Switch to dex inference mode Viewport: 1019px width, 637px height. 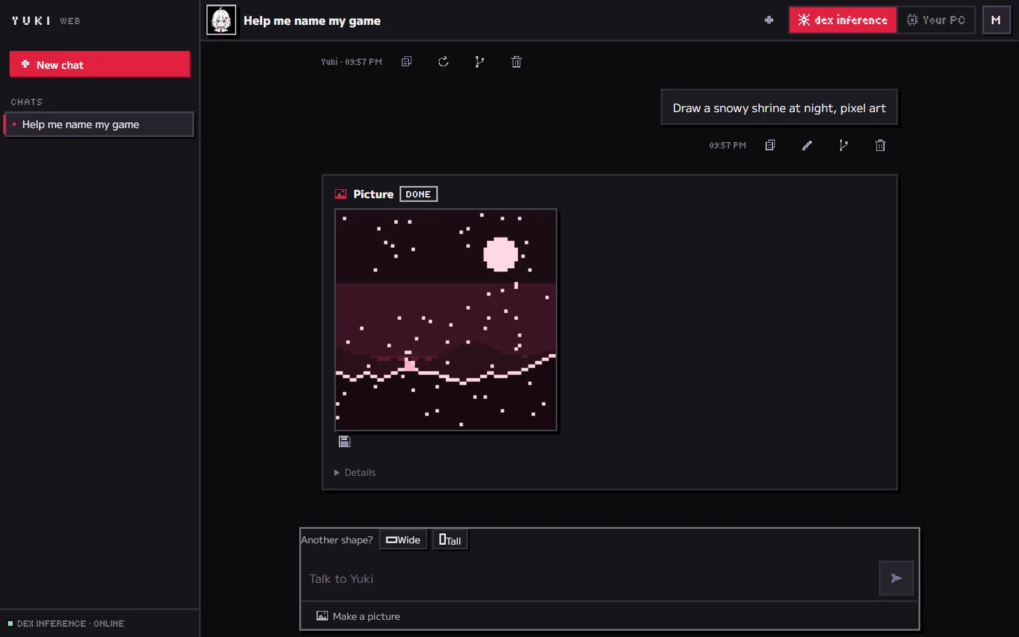point(843,20)
